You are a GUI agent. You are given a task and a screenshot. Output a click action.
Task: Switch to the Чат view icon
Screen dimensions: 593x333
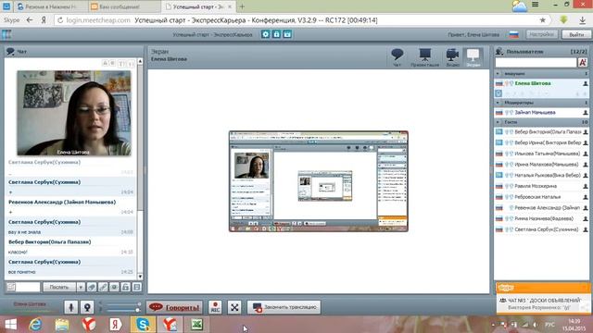click(x=397, y=57)
